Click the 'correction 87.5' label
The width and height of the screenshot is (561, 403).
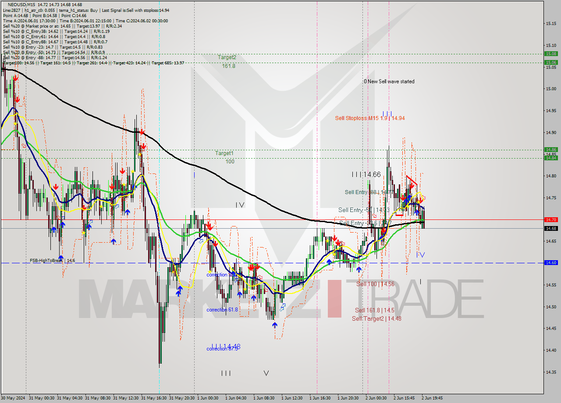point(222,349)
